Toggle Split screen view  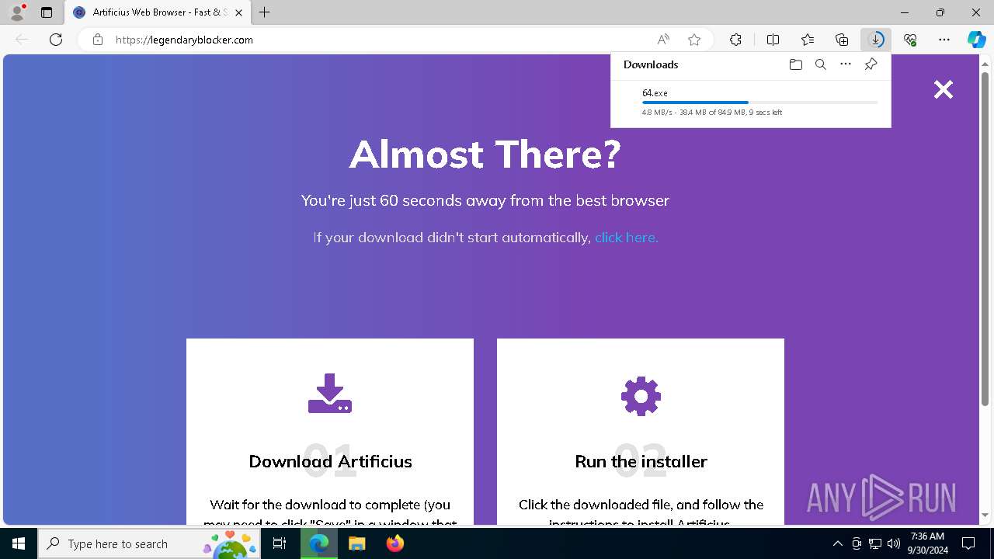773,40
